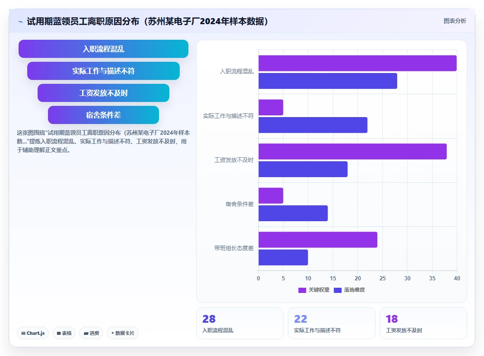Click the blue 落地难度 legend color box

click(338, 290)
